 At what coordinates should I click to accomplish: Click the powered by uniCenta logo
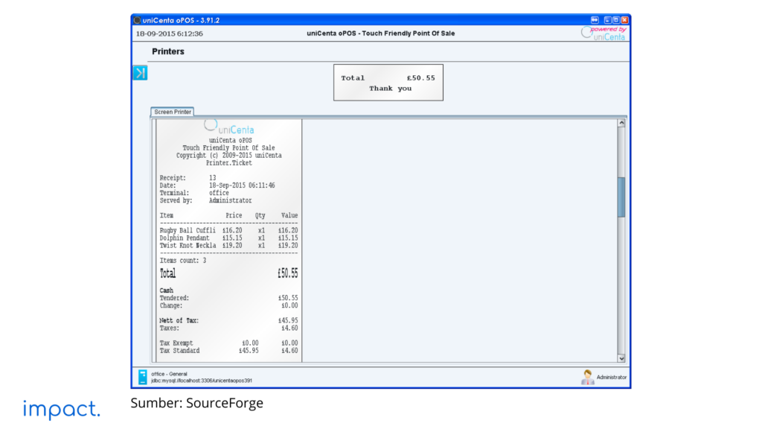(x=604, y=34)
